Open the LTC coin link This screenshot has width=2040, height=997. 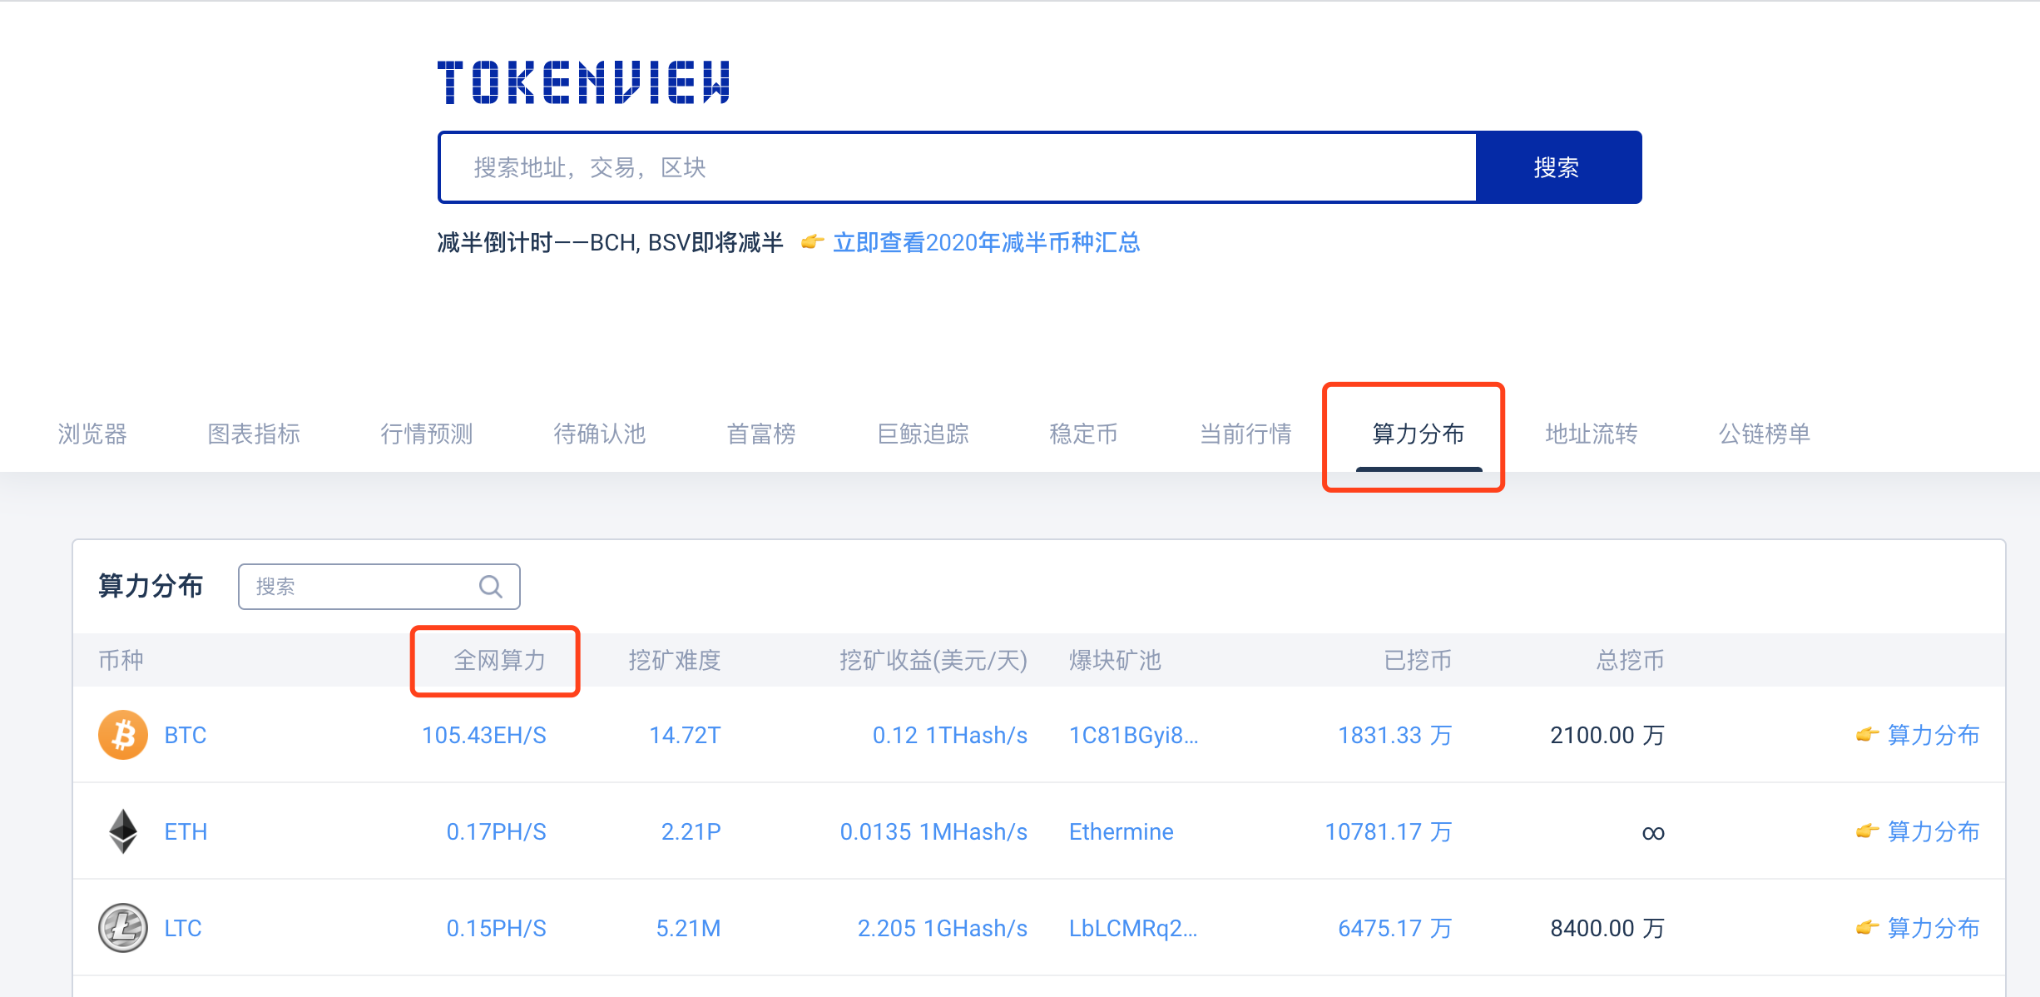[183, 928]
